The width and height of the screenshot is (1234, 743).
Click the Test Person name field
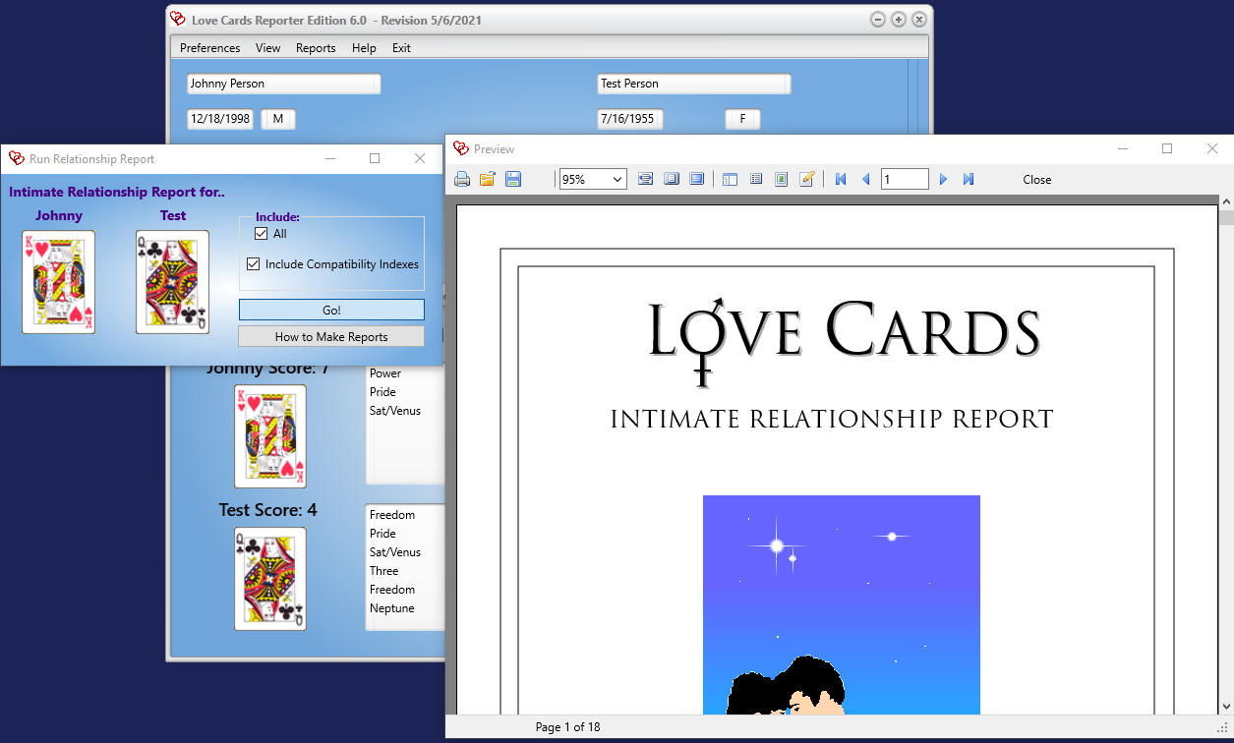tap(694, 84)
